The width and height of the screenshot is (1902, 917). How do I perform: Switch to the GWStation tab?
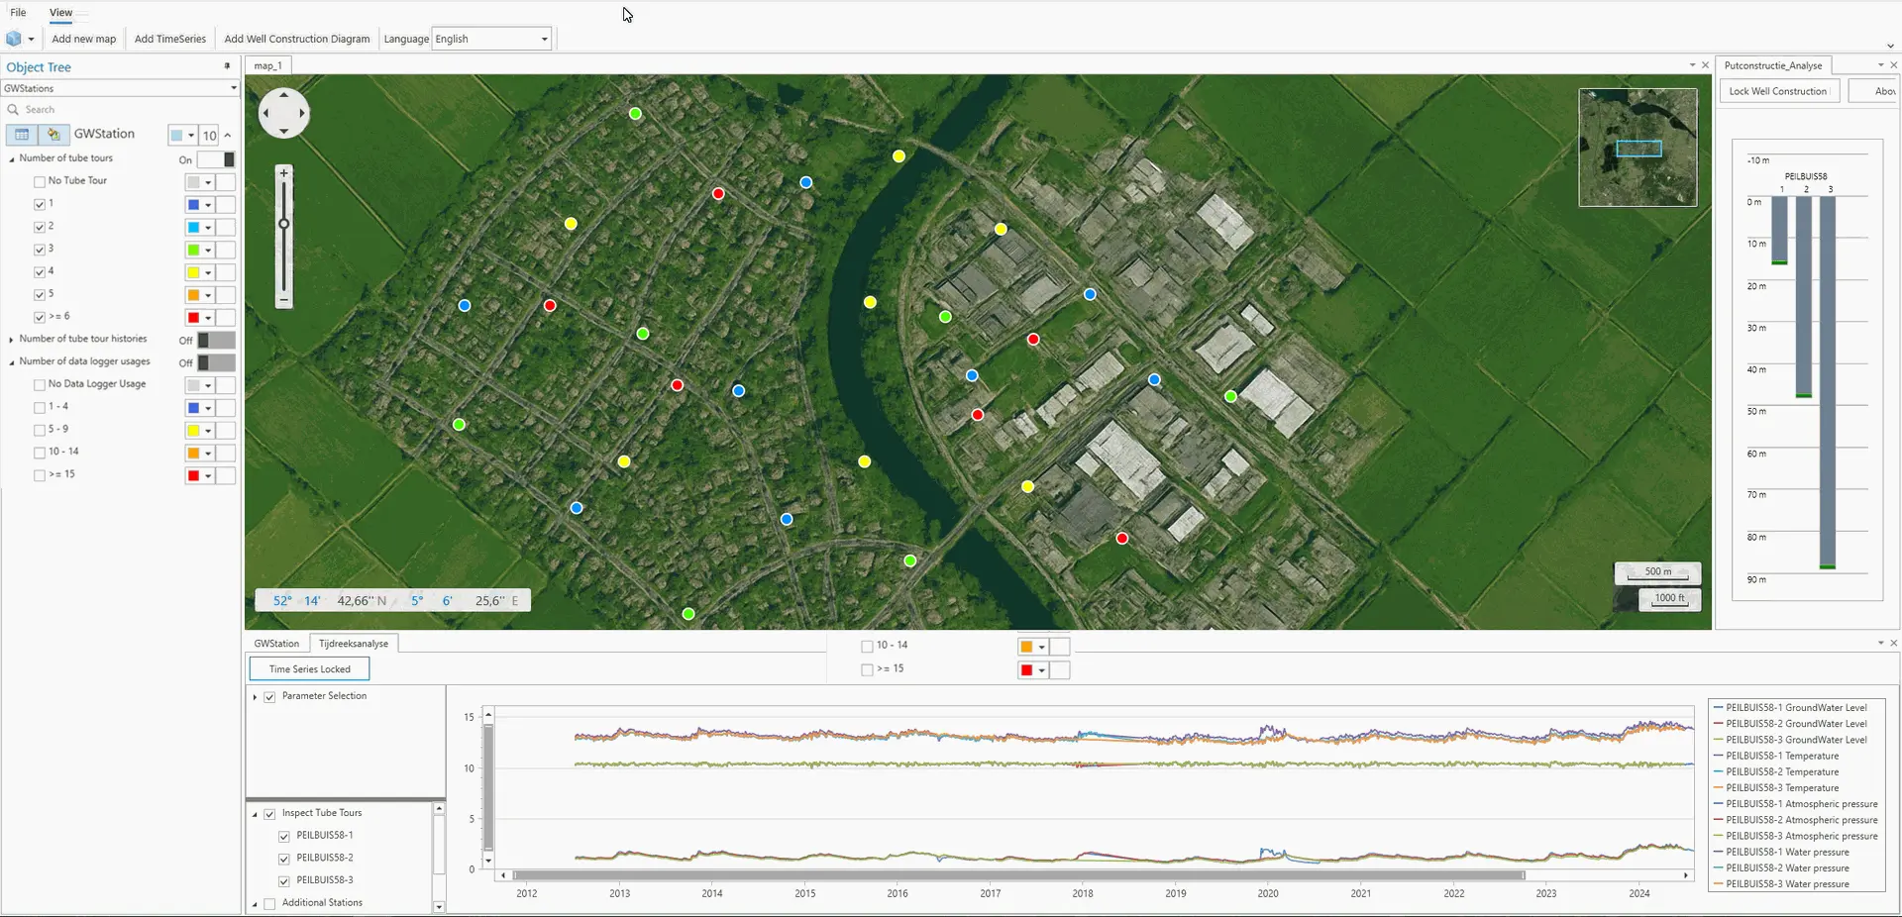(276, 644)
